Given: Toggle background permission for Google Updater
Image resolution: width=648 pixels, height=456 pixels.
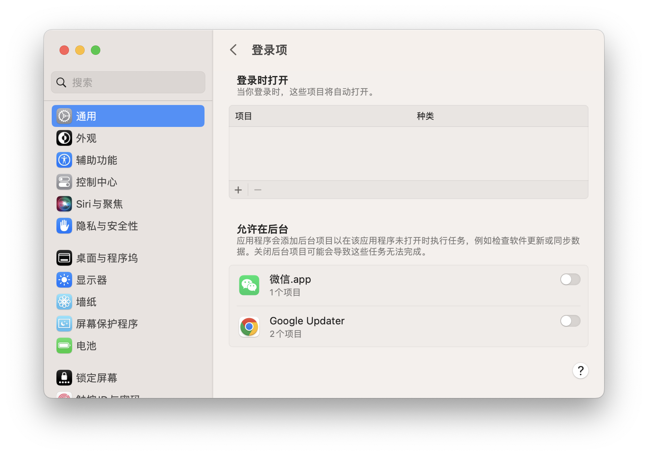Looking at the screenshot, I should coord(570,321).
